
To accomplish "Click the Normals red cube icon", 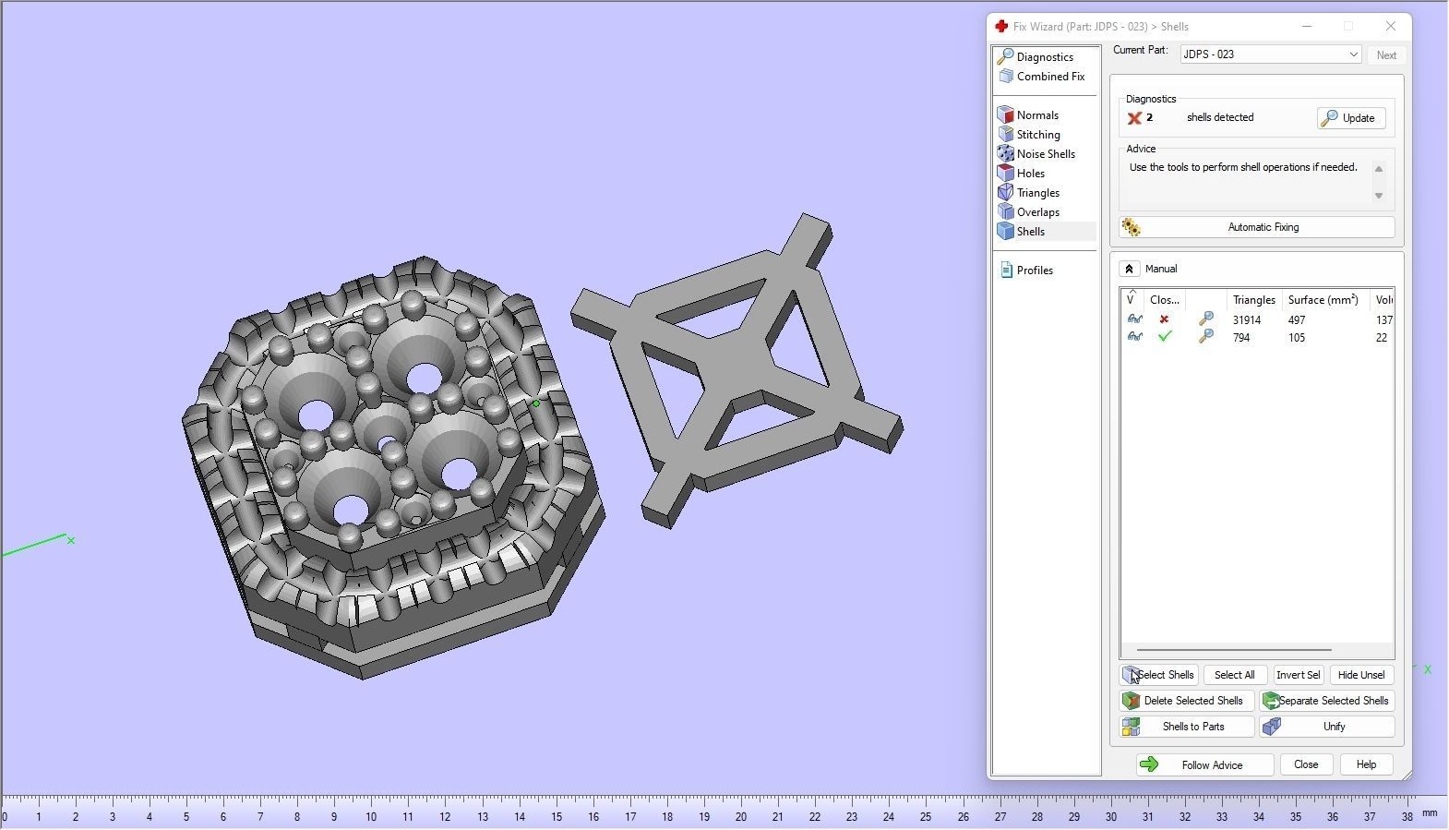I will 1006,115.
